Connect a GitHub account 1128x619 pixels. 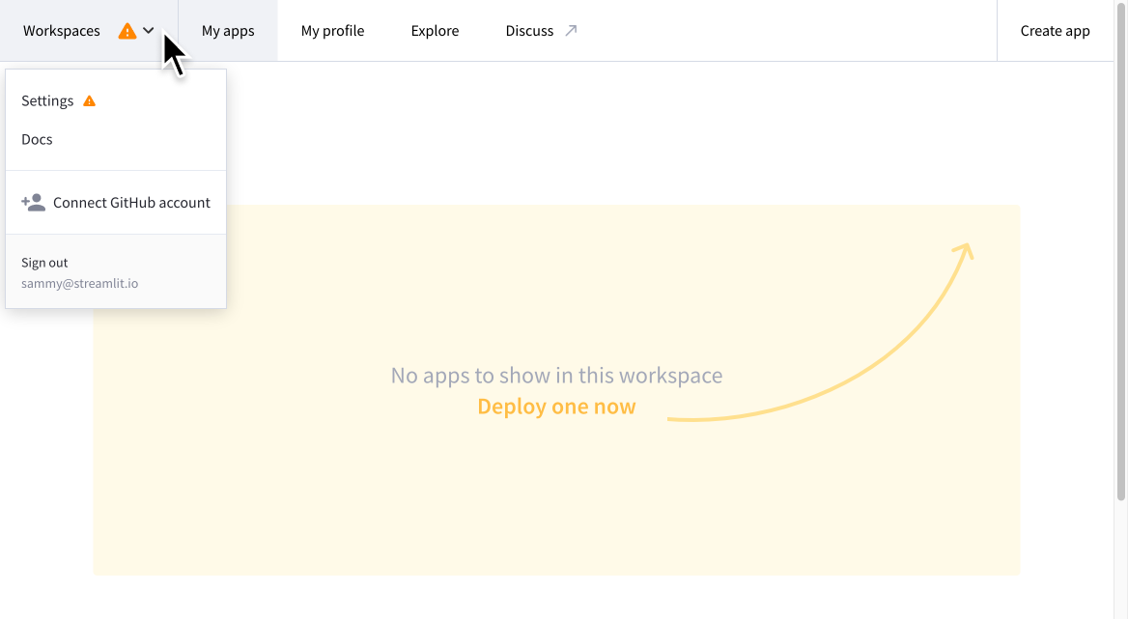pos(130,202)
